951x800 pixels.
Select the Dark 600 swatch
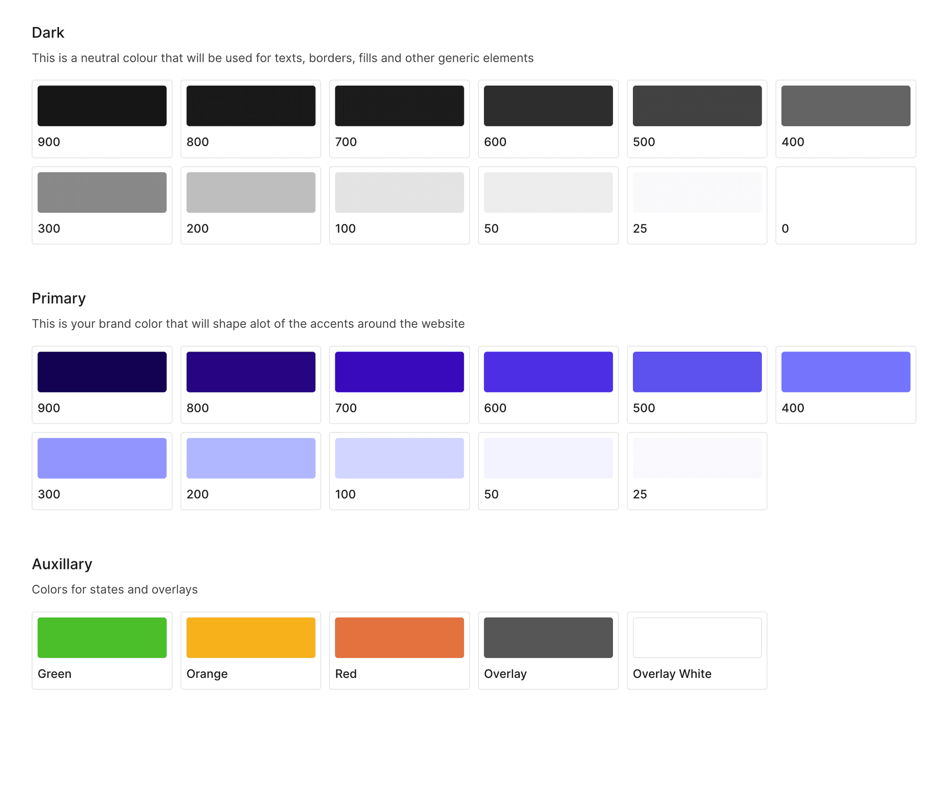[x=548, y=106]
